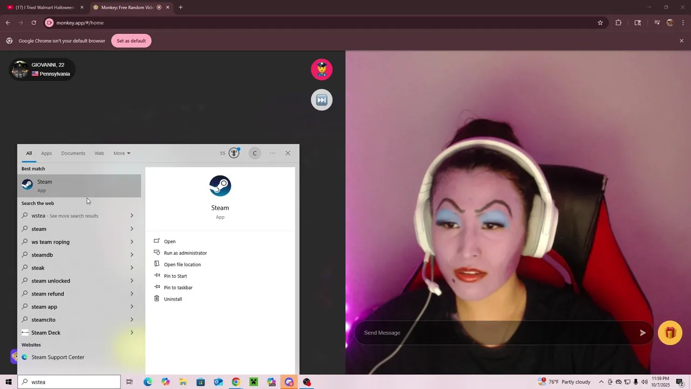
Task: Open Steam from the Best match result
Action: [79, 185]
